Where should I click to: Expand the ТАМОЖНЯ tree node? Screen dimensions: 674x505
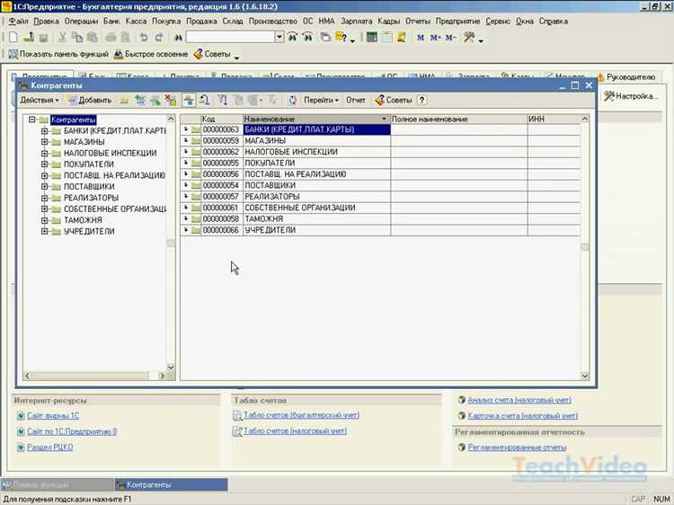[44, 220]
